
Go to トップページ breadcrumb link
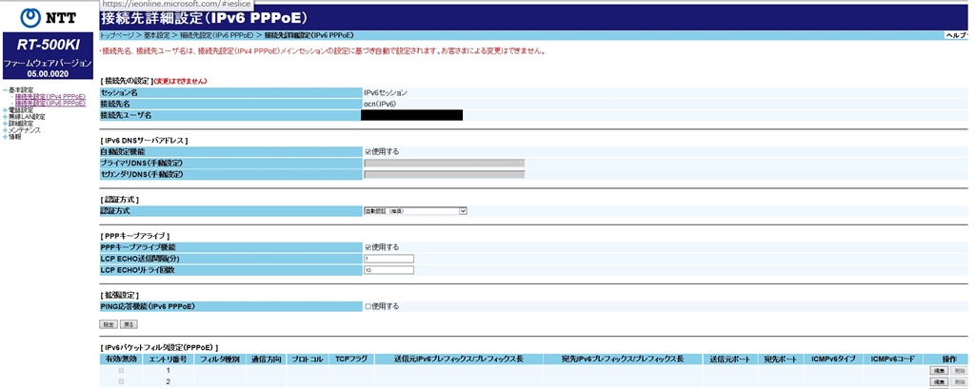pyautogui.click(x=116, y=35)
